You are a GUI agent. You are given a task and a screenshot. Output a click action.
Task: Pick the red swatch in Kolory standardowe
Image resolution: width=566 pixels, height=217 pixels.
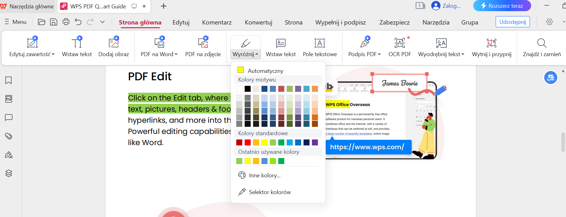pyautogui.click(x=248, y=142)
